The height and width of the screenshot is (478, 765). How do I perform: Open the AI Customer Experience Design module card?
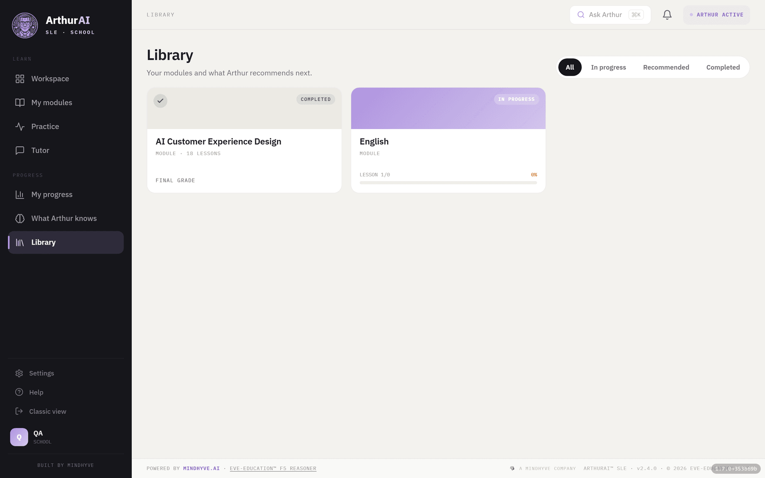(x=244, y=140)
